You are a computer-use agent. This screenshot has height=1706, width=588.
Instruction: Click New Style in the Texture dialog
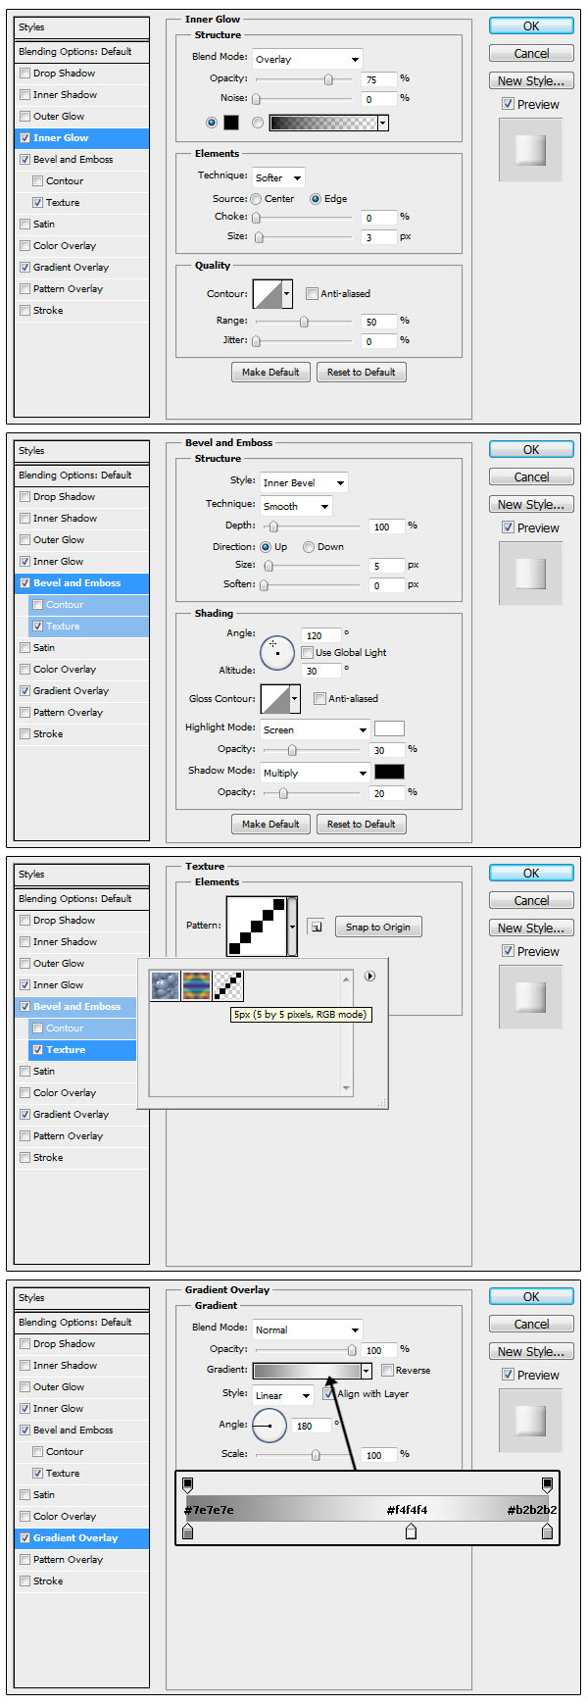[531, 928]
